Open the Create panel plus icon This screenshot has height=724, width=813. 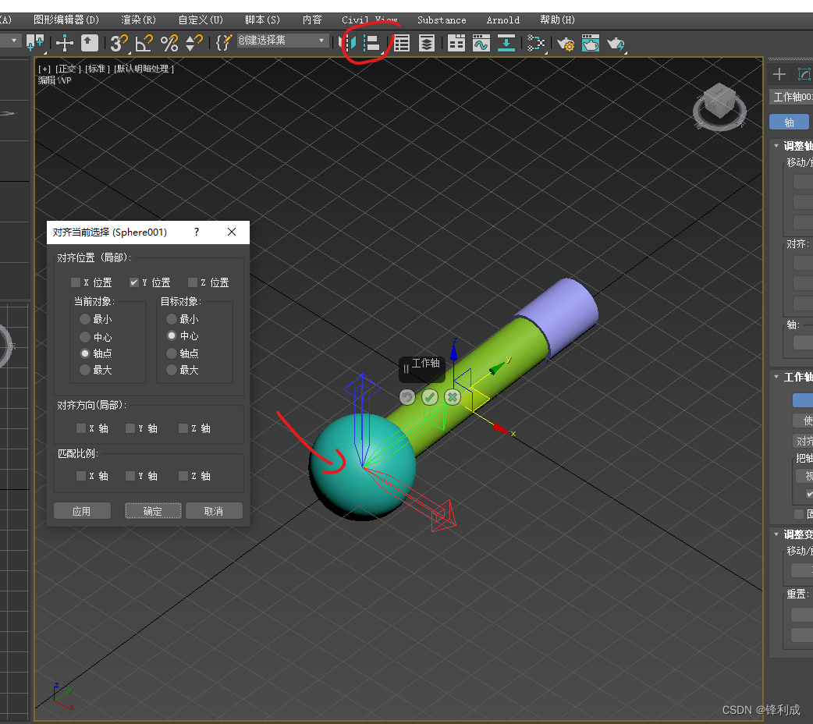[x=779, y=74]
